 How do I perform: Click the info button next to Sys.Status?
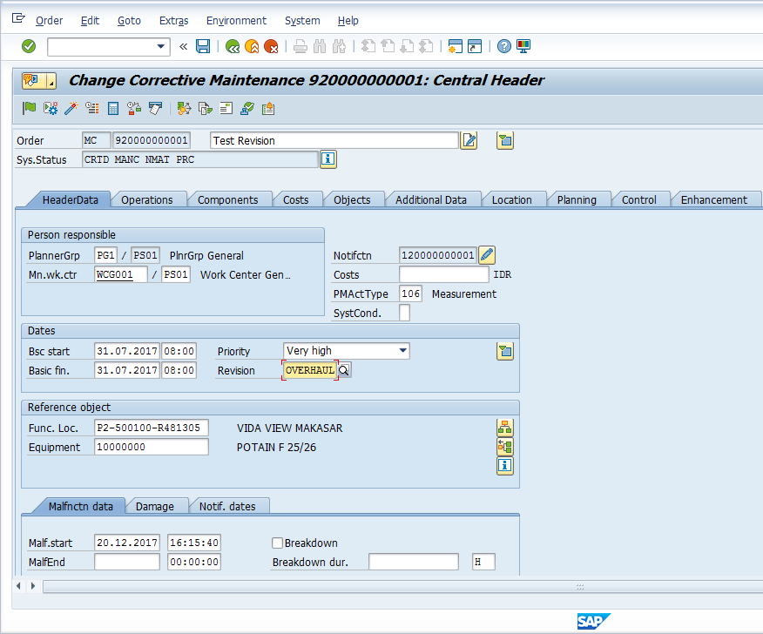pos(327,159)
